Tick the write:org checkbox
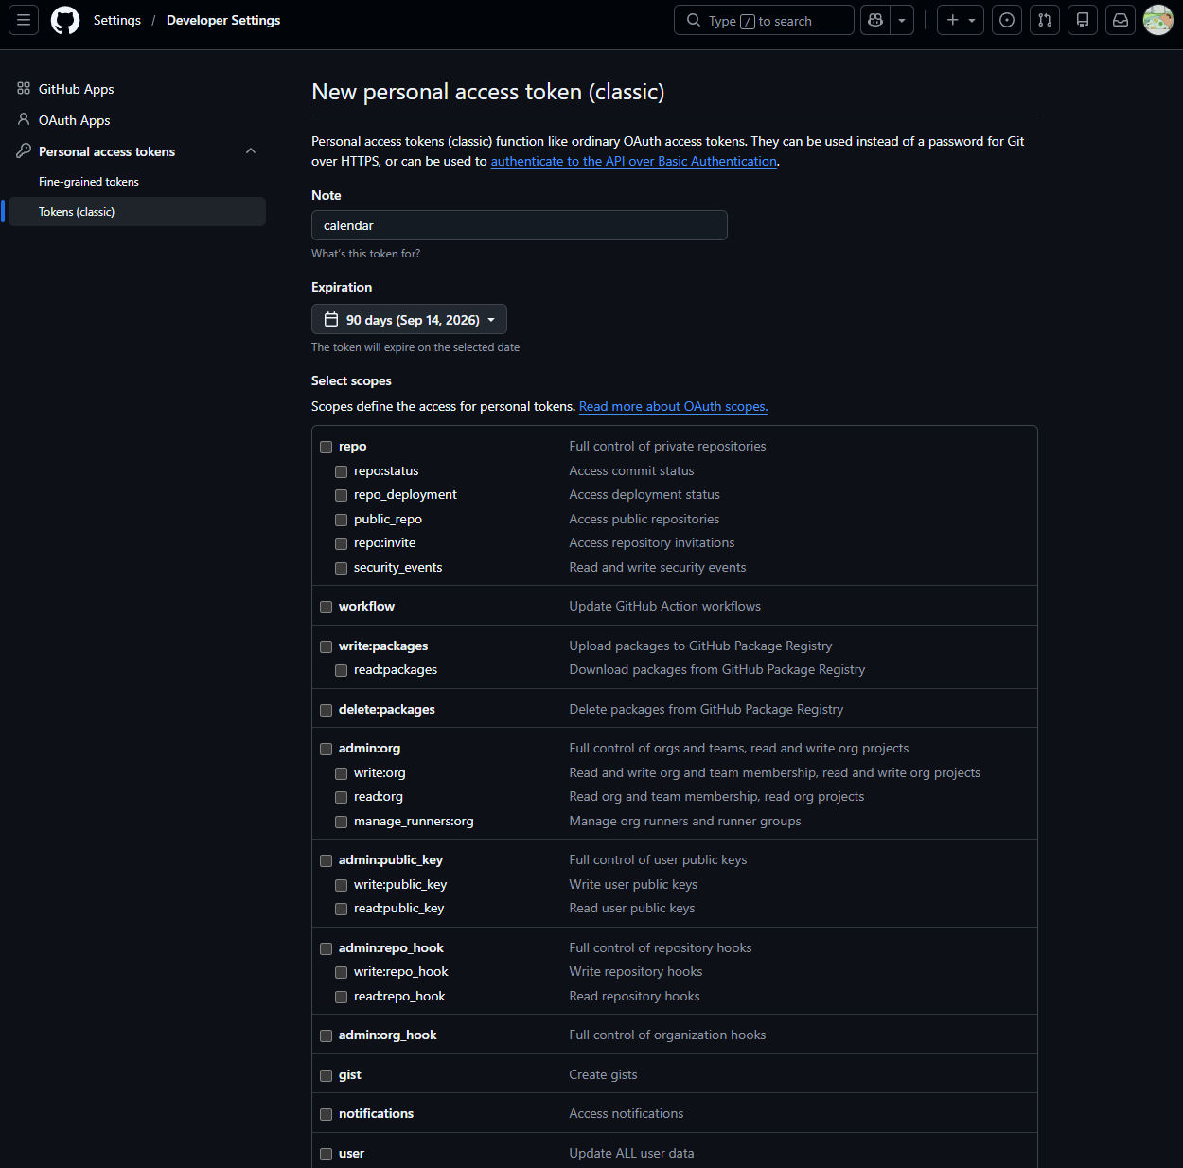 click(341, 773)
